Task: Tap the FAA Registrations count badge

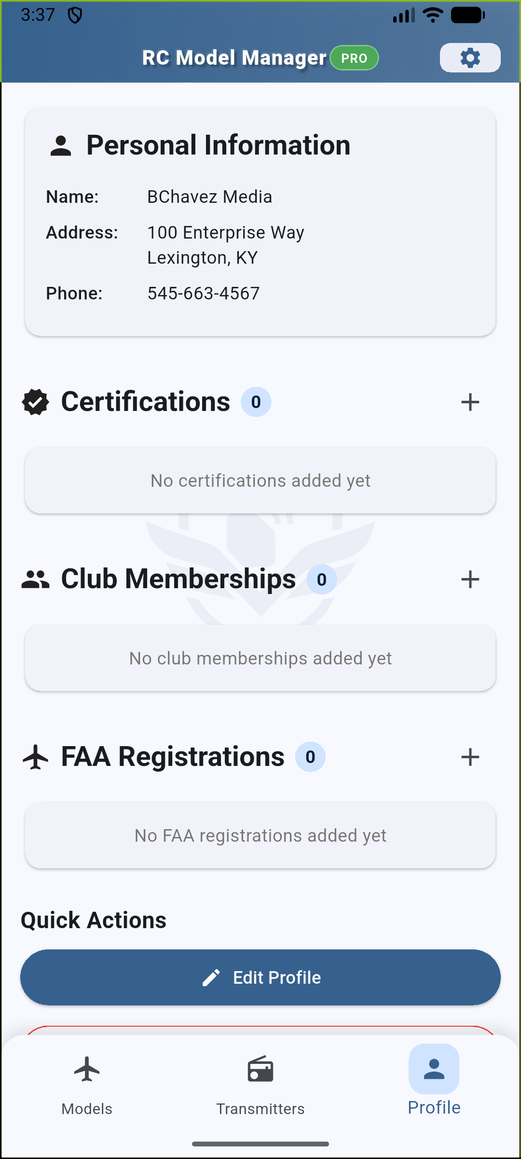Action: coord(310,757)
